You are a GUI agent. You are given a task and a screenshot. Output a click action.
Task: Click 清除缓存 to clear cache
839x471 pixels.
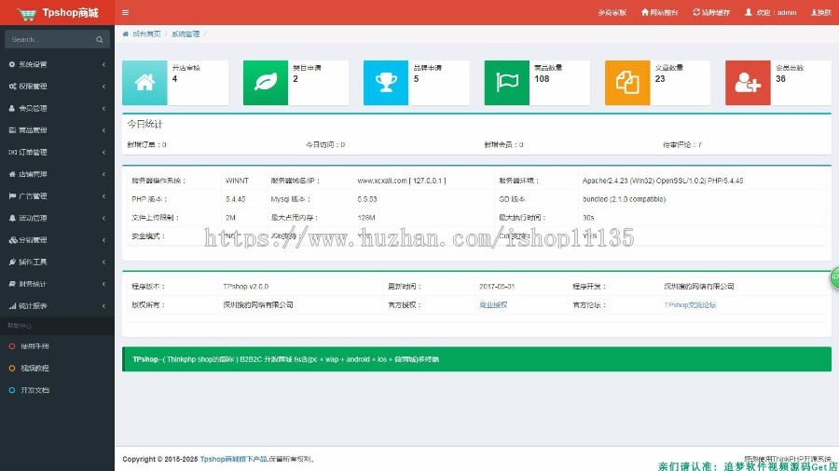(x=711, y=12)
